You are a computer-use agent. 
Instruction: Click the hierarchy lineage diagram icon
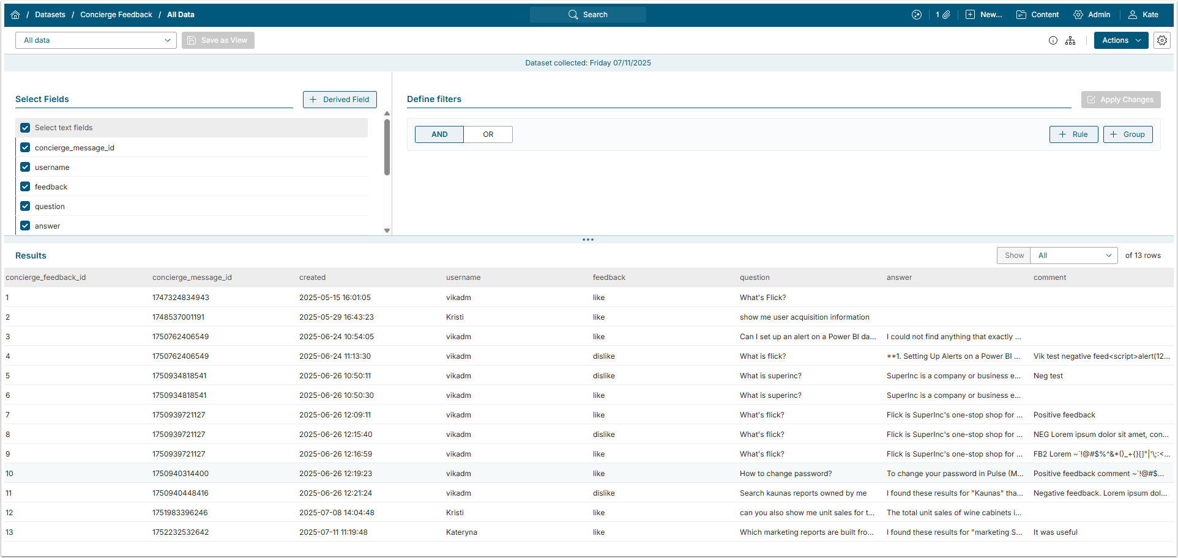coord(1070,40)
